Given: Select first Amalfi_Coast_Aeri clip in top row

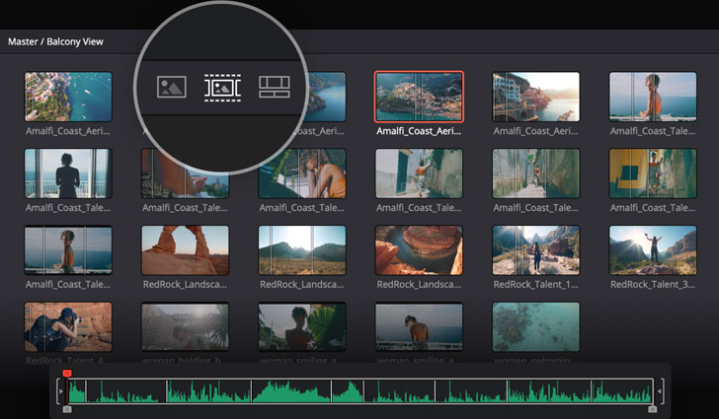Looking at the screenshot, I should pyautogui.click(x=68, y=97).
